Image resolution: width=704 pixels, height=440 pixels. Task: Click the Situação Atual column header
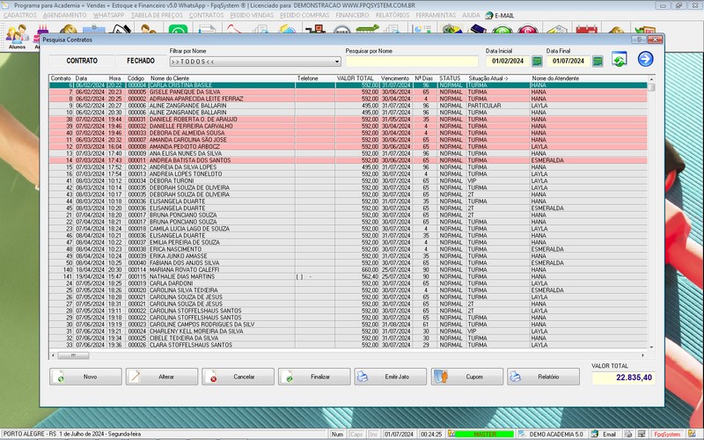pos(488,78)
